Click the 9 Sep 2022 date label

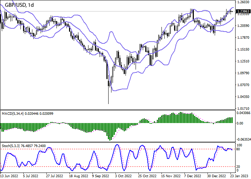point(100,176)
